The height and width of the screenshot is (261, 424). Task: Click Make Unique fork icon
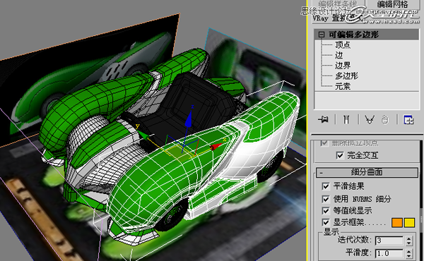(370, 119)
